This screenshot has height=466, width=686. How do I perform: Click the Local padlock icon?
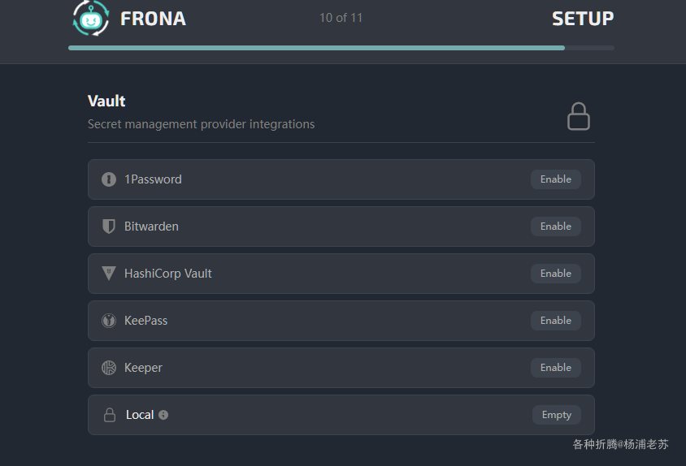tap(110, 415)
